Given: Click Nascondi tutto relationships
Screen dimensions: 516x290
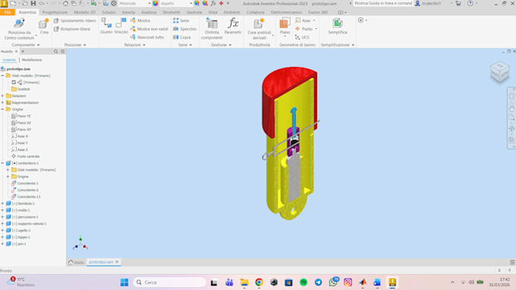Looking at the screenshot, I should (x=146, y=37).
